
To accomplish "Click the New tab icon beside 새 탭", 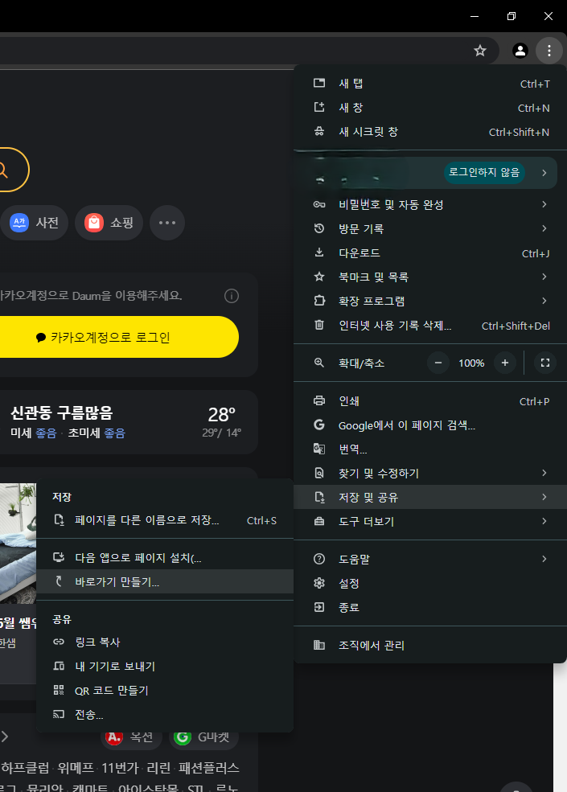I will (319, 84).
